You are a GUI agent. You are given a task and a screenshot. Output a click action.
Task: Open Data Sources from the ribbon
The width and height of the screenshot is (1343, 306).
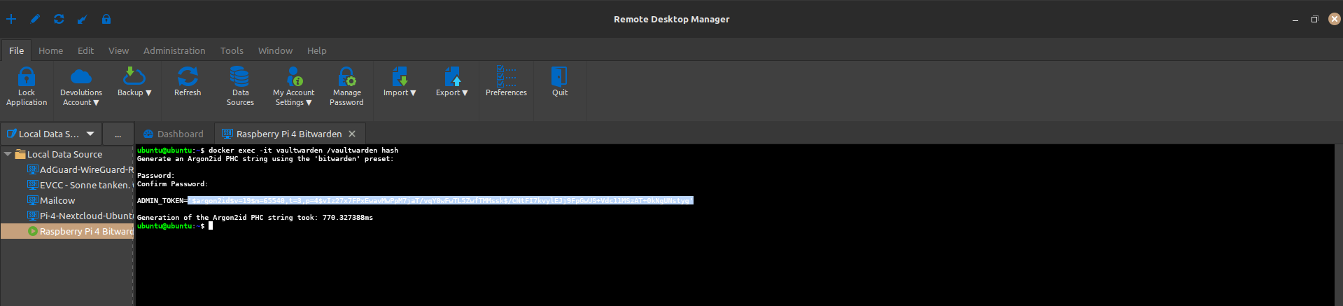coord(240,77)
